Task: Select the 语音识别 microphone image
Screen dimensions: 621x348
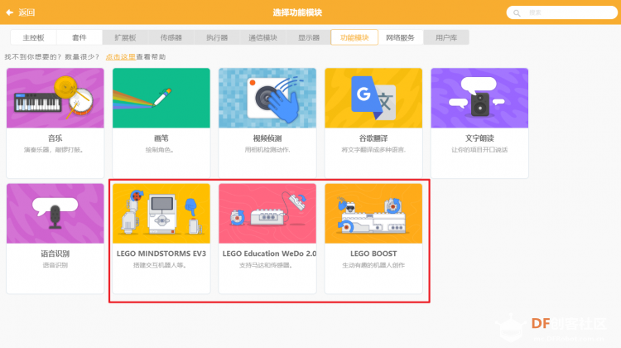Action: [x=55, y=213]
